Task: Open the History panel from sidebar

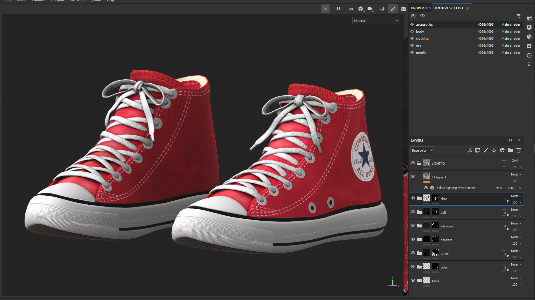Action: point(529,55)
